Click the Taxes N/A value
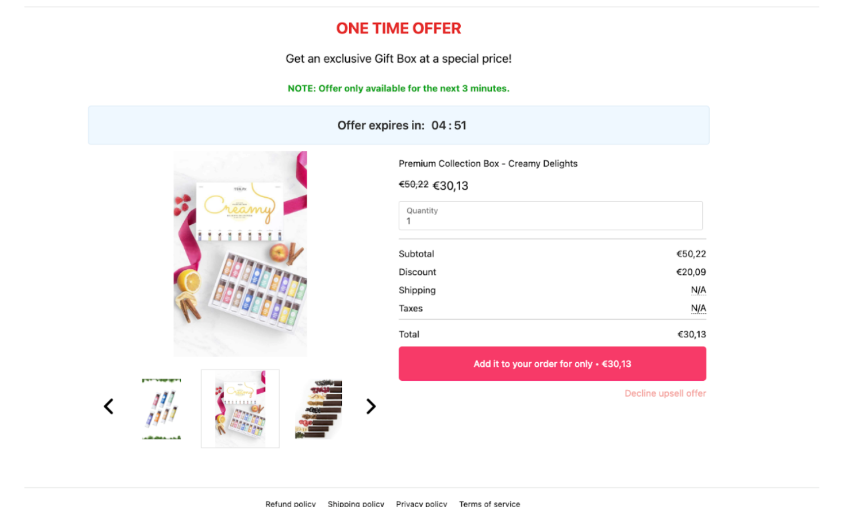Image resolution: width=845 pixels, height=507 pixels. pos(699,308)
